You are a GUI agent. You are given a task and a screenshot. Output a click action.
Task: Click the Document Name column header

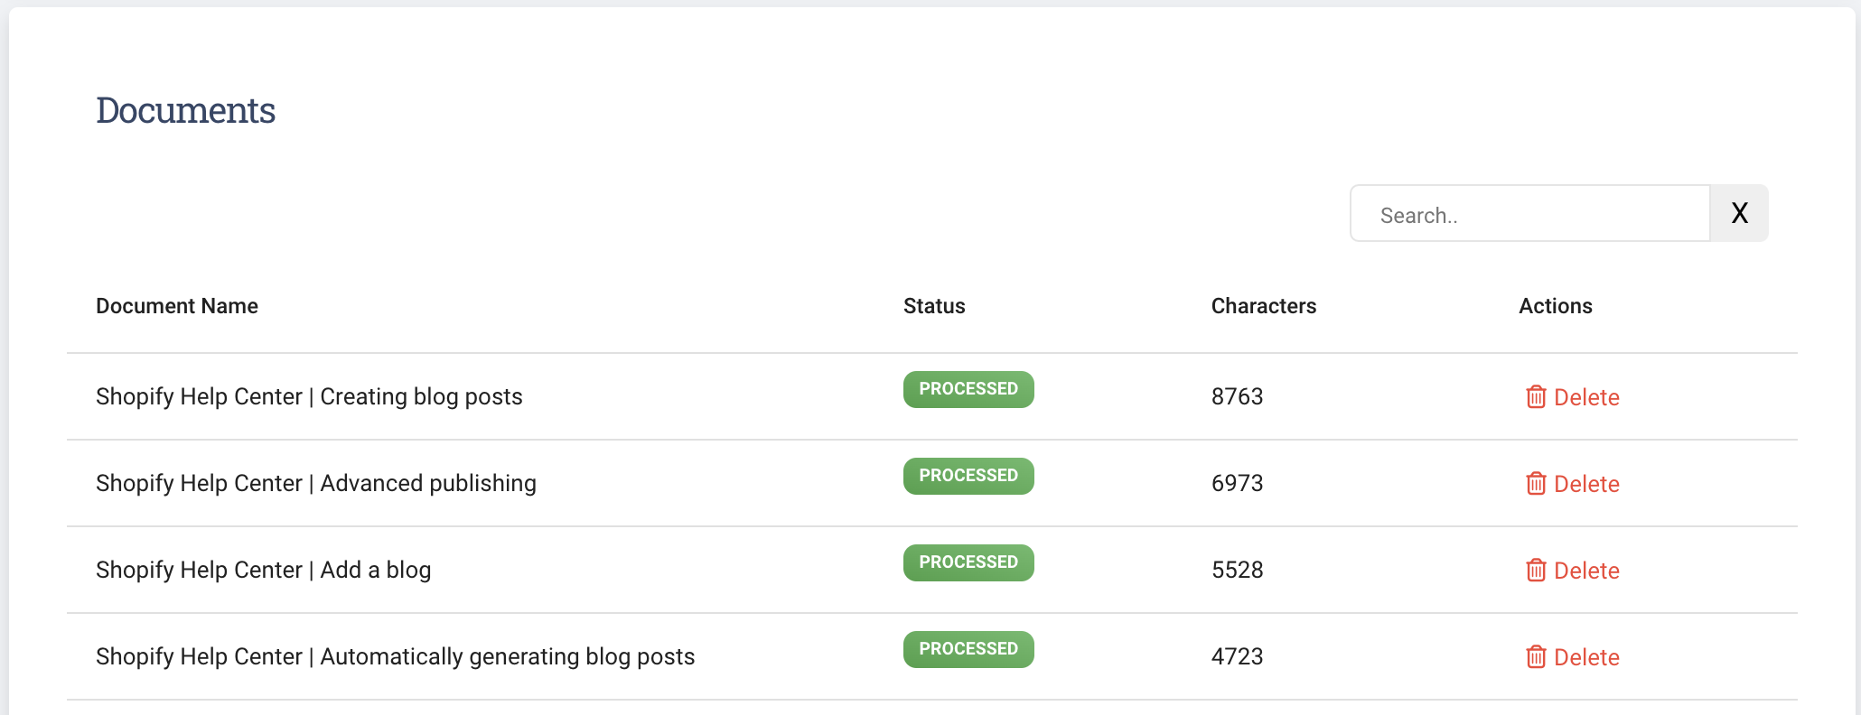(177, 306)
